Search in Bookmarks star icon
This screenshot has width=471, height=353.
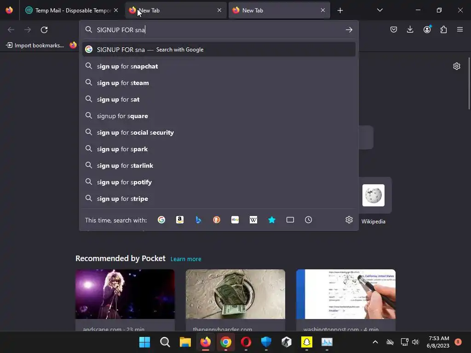click(272, 220)
